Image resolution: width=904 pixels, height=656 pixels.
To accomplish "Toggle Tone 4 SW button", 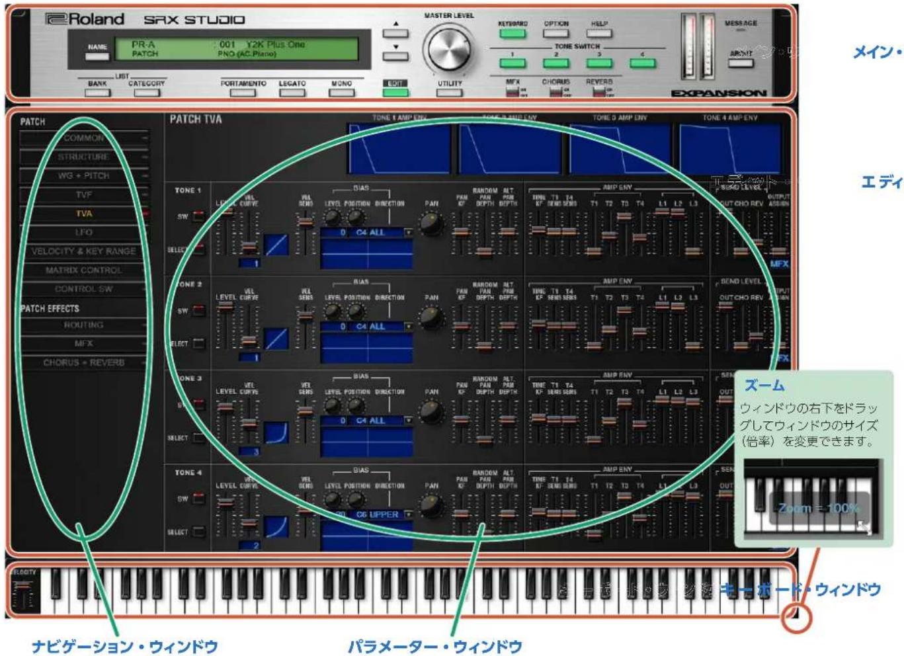I will click(x=198, y=499).
